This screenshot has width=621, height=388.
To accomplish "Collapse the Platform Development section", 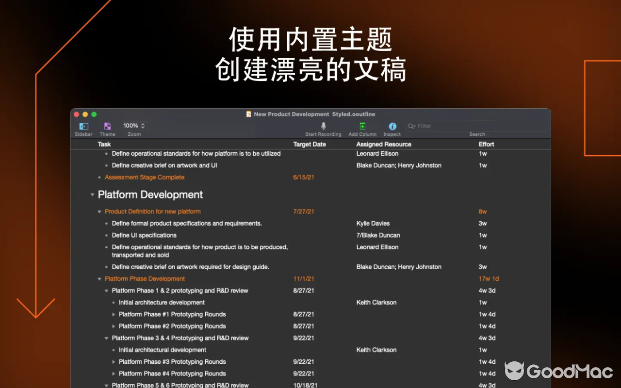I will [92, 194].
